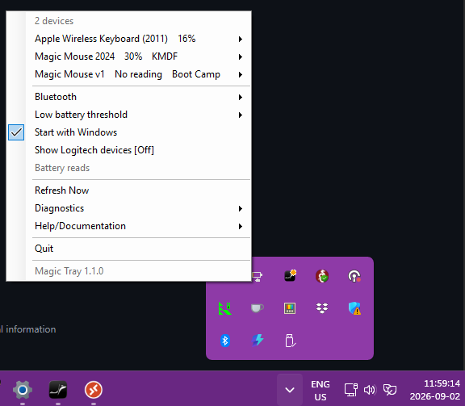This screenshot has height=406, width=465.
Task: Expand arrow beside Low battery threshold
Action: [x=241, y=115]
